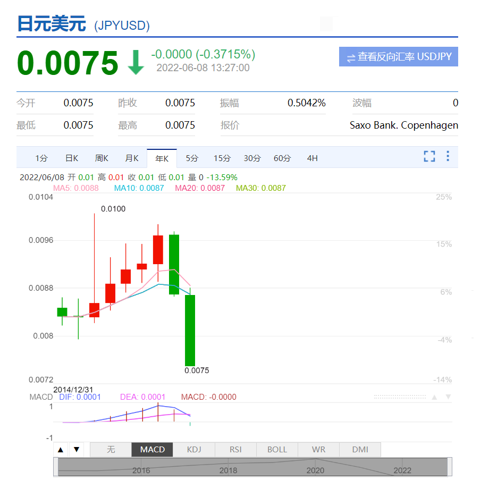
Task: Click the dotted drag handle in the MACD header
Action: tap(398, 397)
